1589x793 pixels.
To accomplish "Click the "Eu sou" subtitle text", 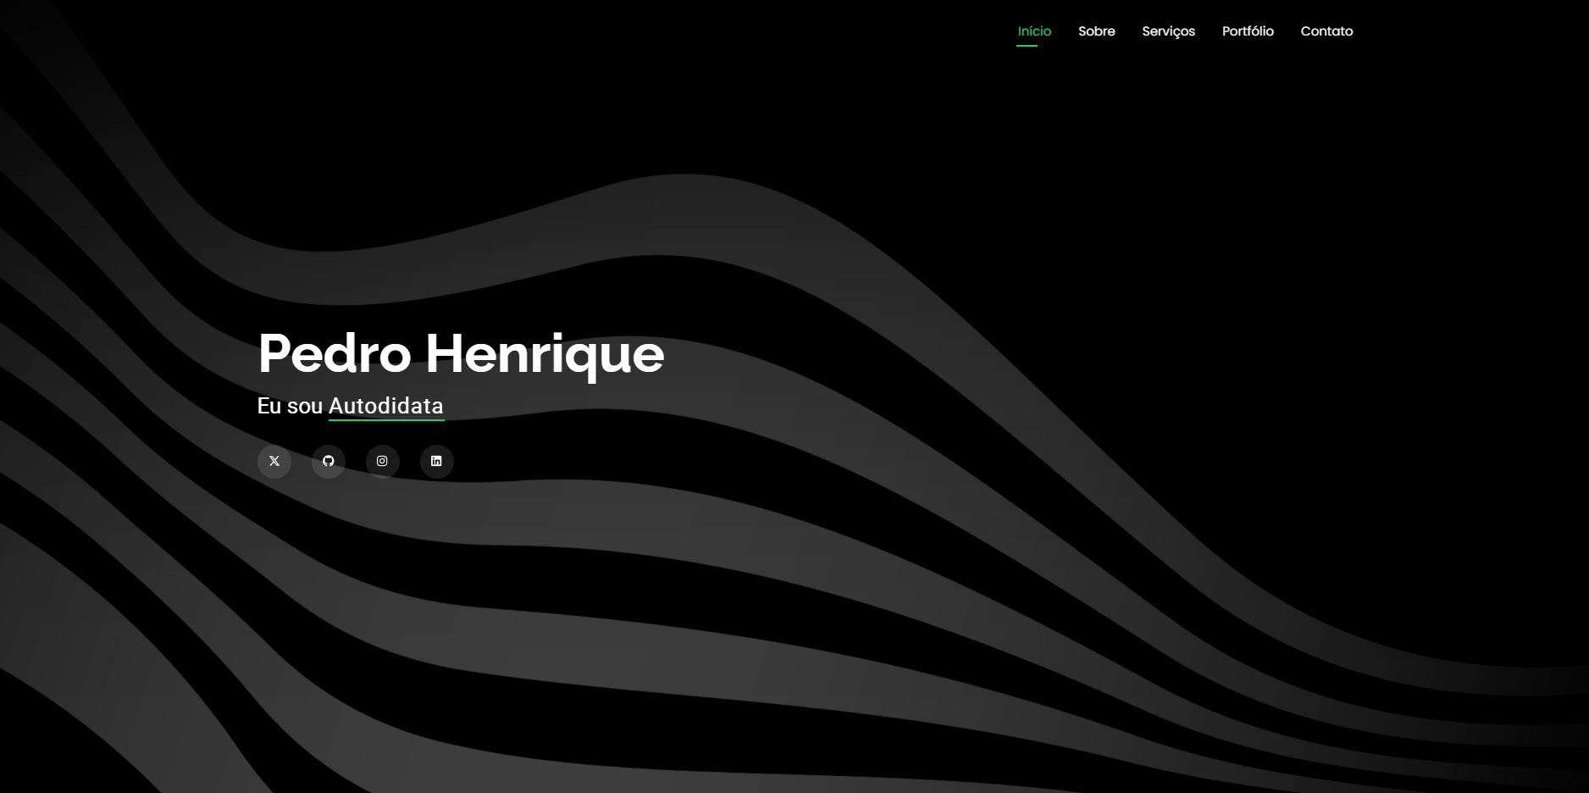I will coord(290,407).
